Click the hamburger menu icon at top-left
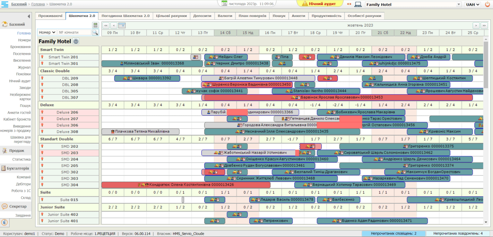493x237 pixels. (x=5, y=4)
